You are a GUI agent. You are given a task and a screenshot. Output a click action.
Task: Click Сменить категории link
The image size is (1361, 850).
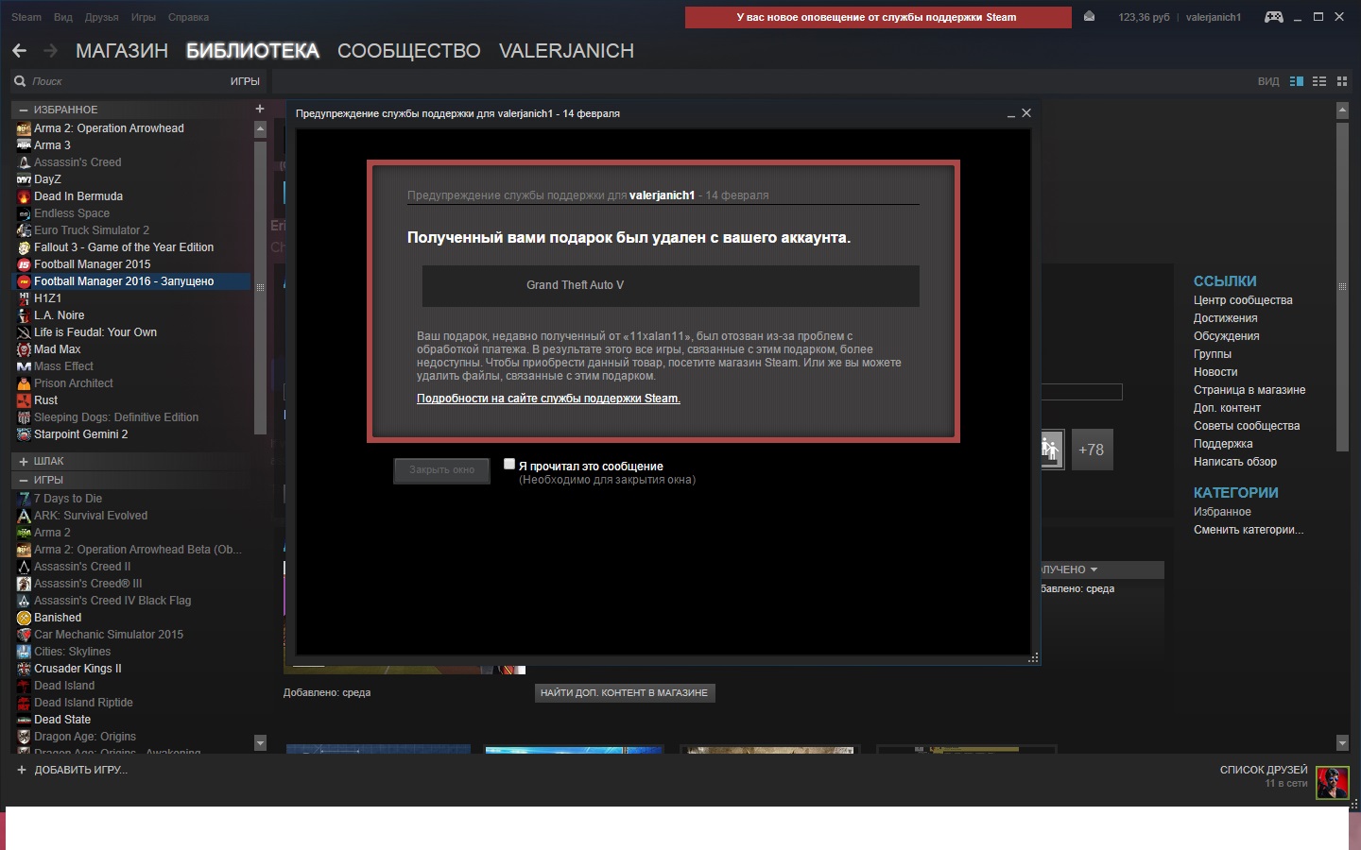click(1249, 530)
